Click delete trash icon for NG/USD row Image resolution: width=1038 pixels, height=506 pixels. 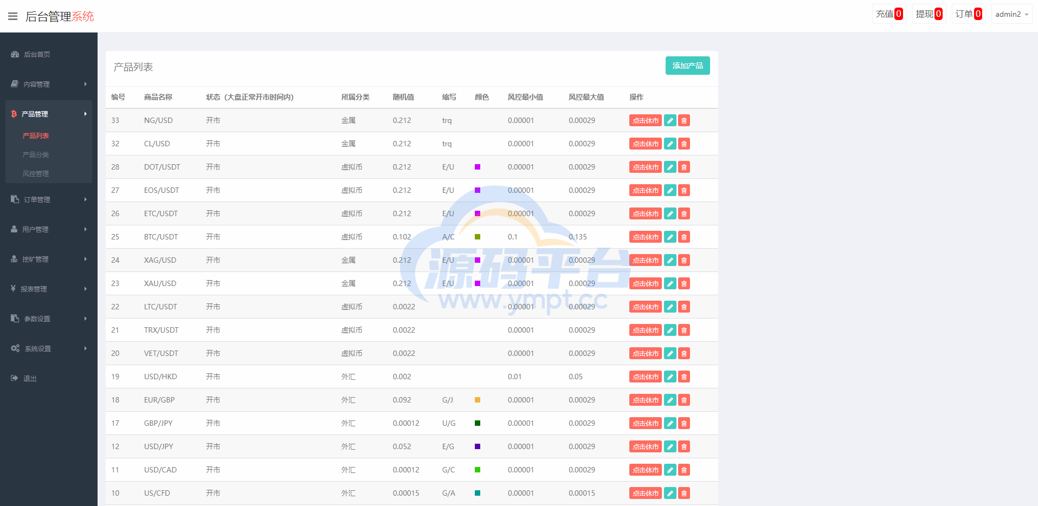coord(684,120)
